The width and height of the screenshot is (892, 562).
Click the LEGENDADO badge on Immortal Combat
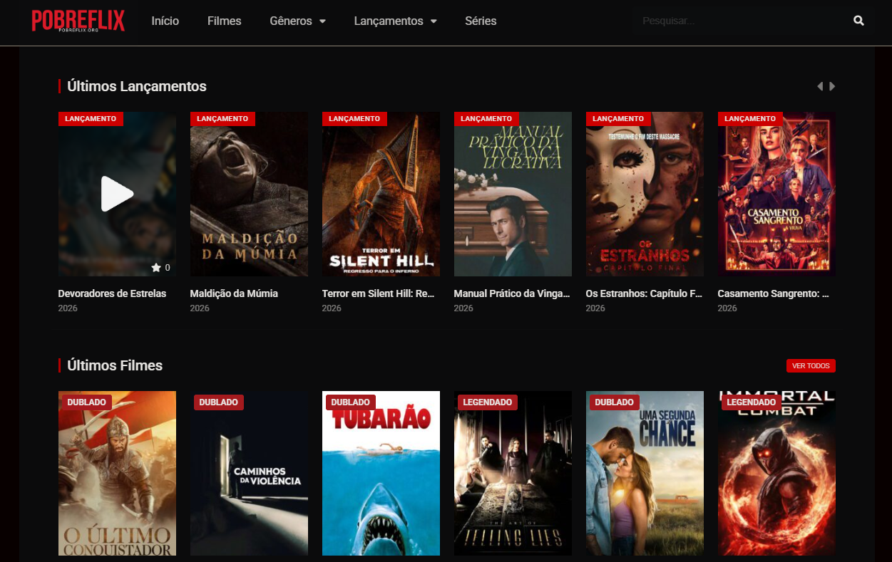pos(752,402)
